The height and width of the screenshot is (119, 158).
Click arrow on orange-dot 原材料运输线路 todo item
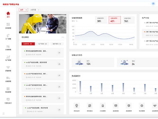[x=59, y=98]
